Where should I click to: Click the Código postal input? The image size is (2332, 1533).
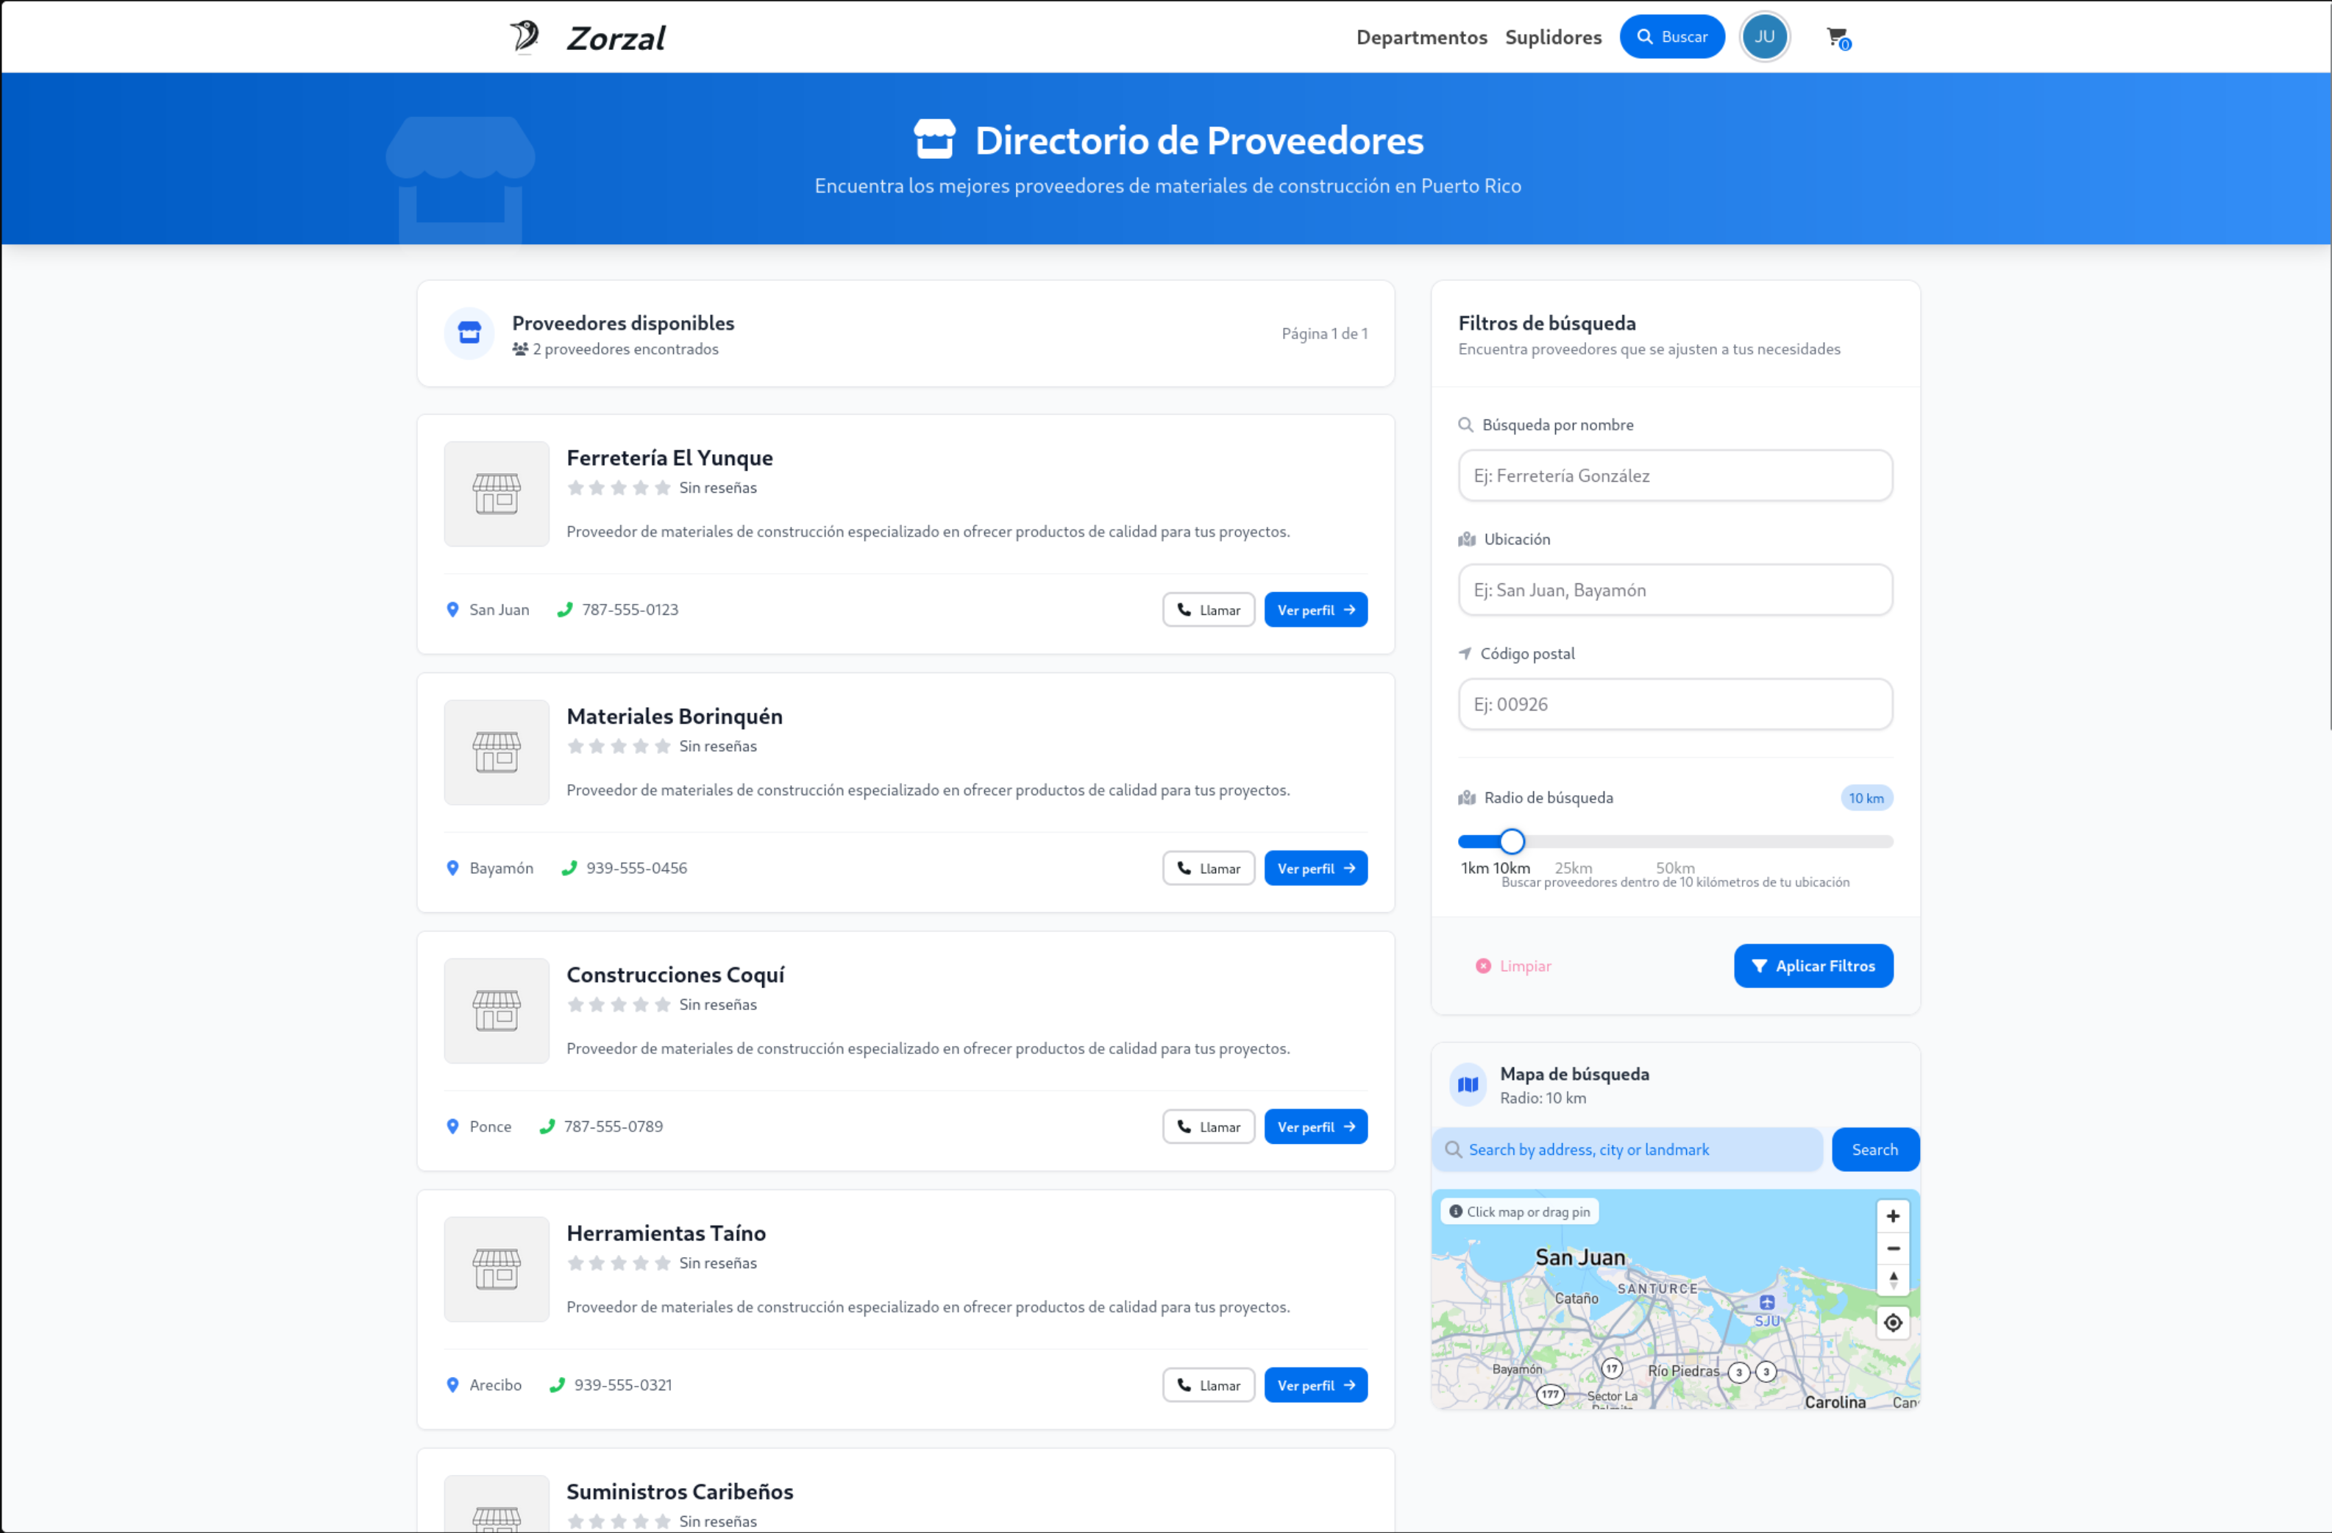point(1674,704)
